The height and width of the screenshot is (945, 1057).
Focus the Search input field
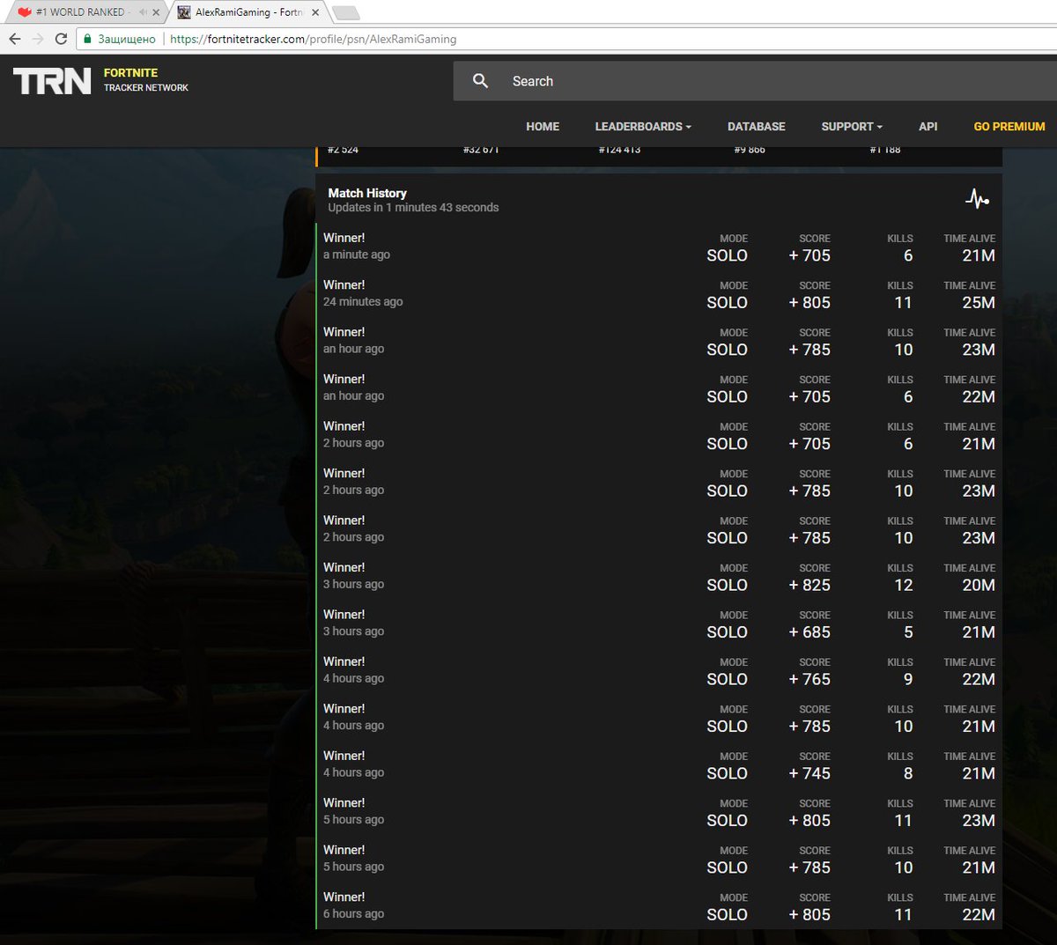(x=755, y=81)
